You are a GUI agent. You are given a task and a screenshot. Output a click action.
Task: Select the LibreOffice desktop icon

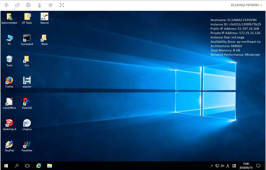9,102
